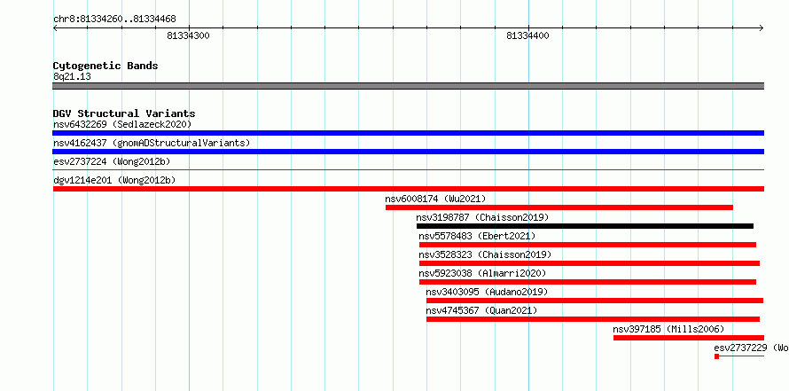Click the nsv5578483 (Ebert2021) label
789x391 pixels.
[x=477, y=236]
